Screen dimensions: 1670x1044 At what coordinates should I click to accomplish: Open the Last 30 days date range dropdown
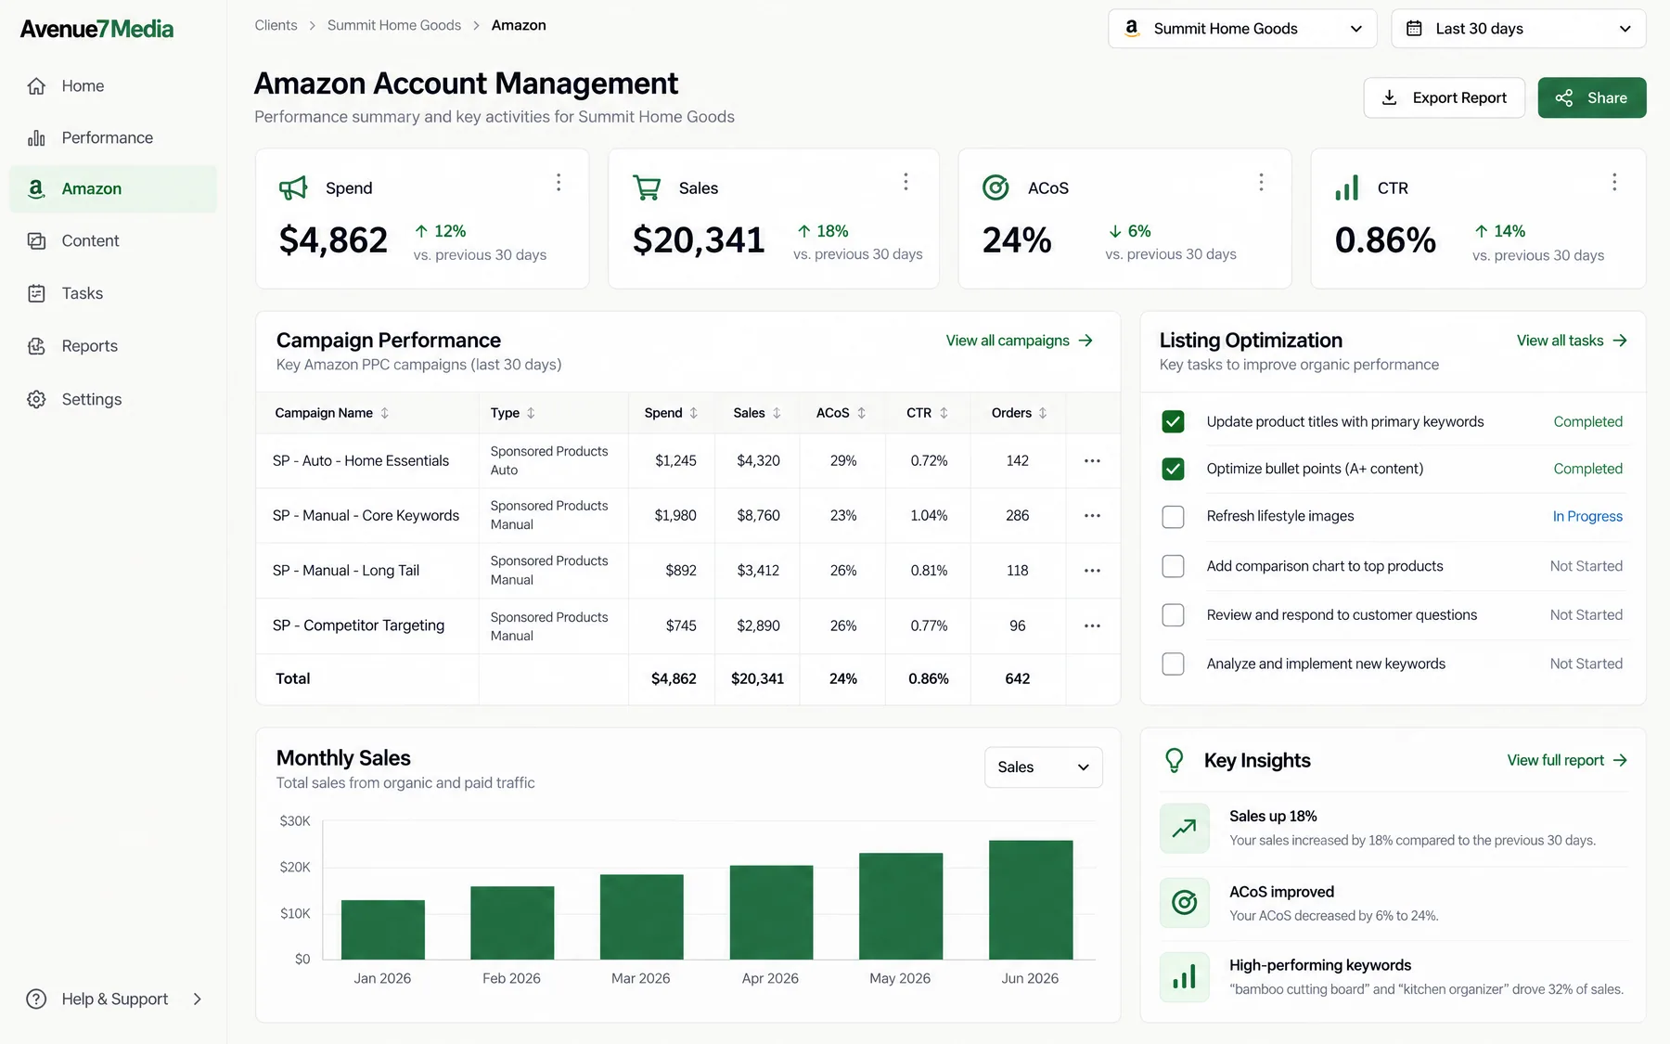coord(1519,29)
